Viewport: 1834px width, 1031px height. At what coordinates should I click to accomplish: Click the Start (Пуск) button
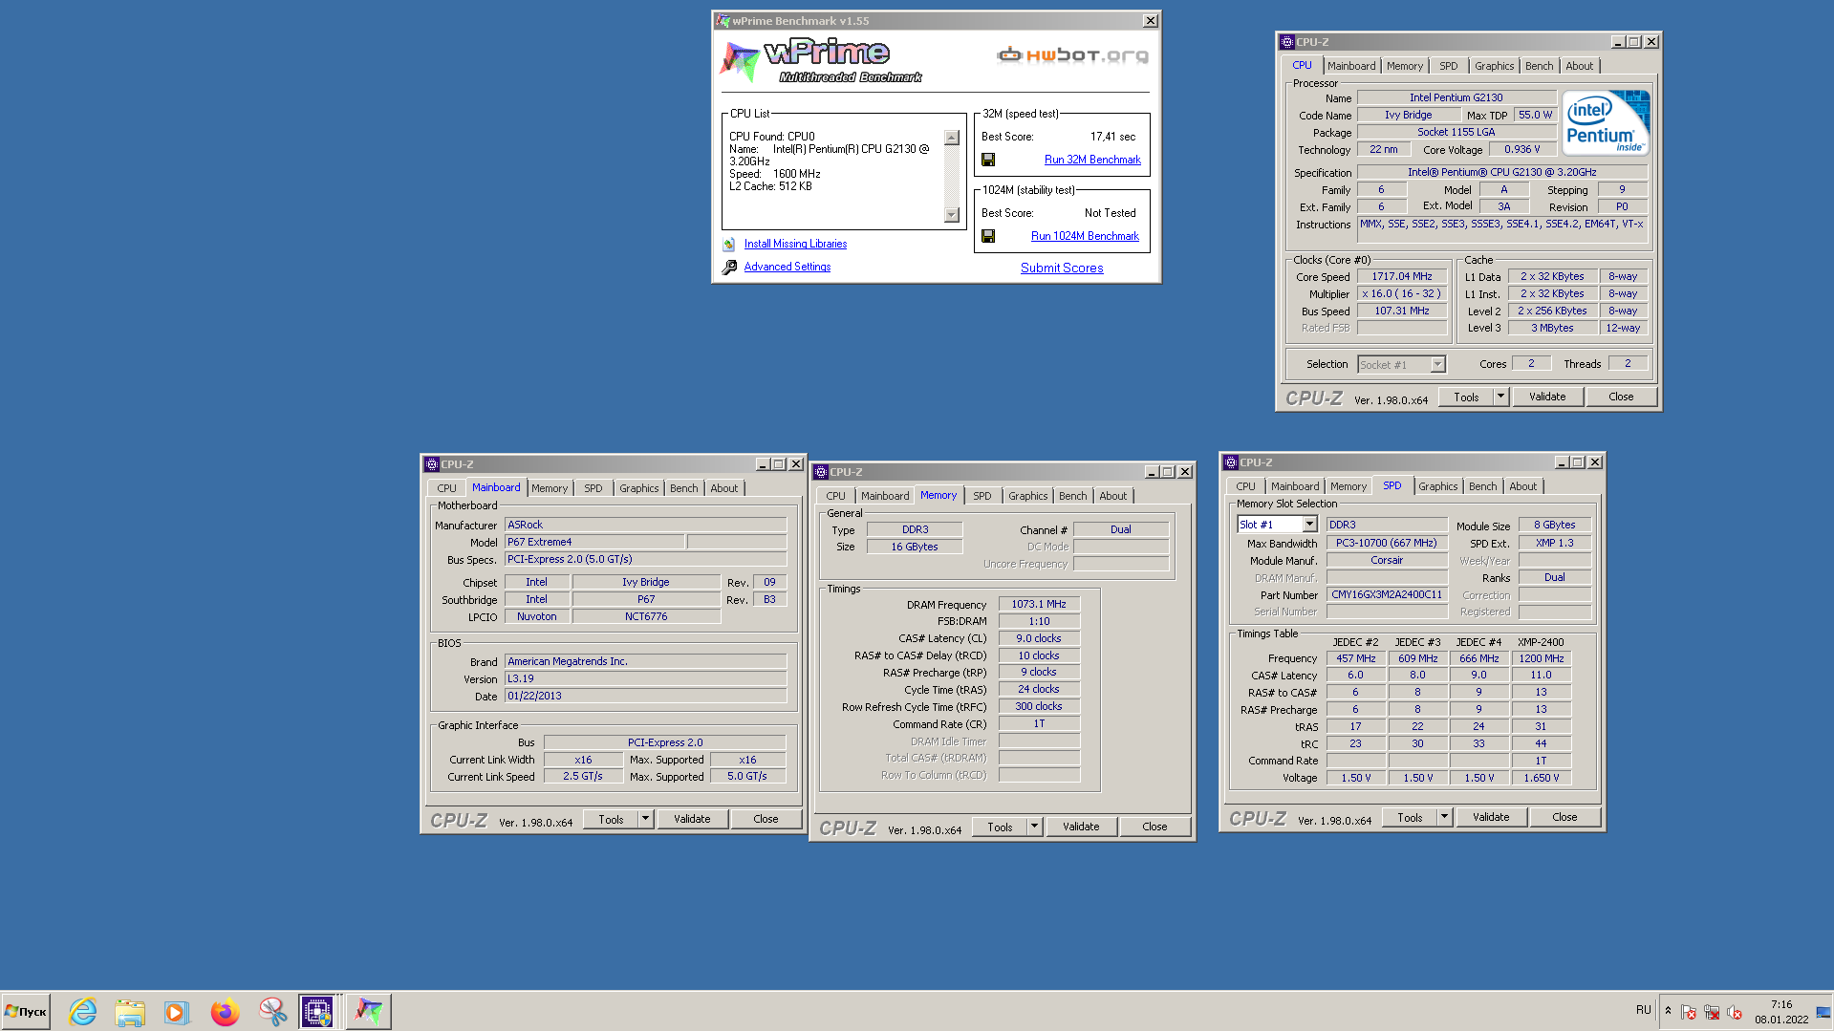(26, 1011)
